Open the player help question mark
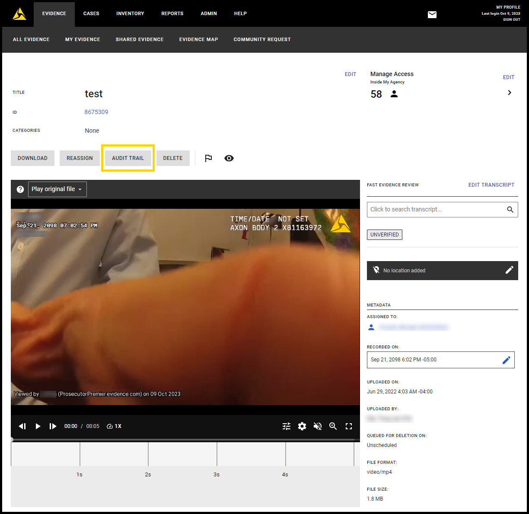The height and width of the screenshot is (514, 529). (x=20, y=189)
